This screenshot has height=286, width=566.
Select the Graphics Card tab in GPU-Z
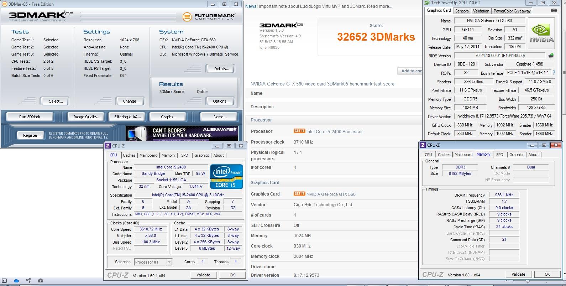point(439,11)
